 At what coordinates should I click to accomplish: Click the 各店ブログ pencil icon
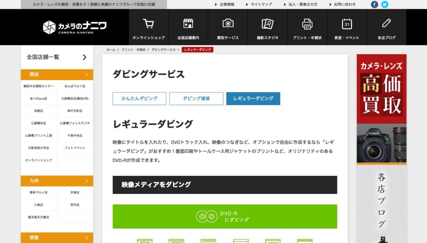click(x=386, y=23)
